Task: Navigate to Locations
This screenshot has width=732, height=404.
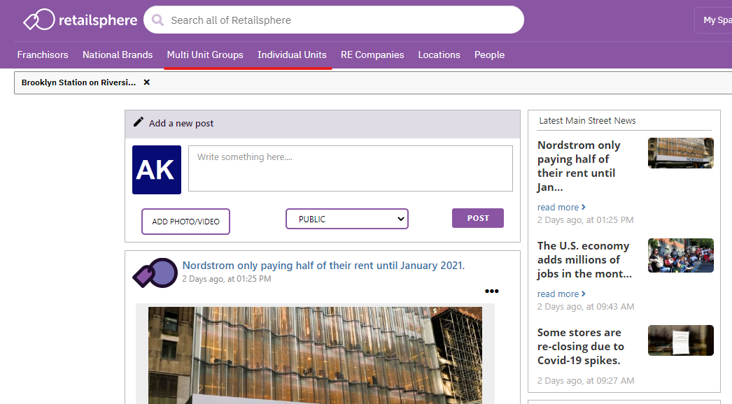Action: (x=439, y=55)
